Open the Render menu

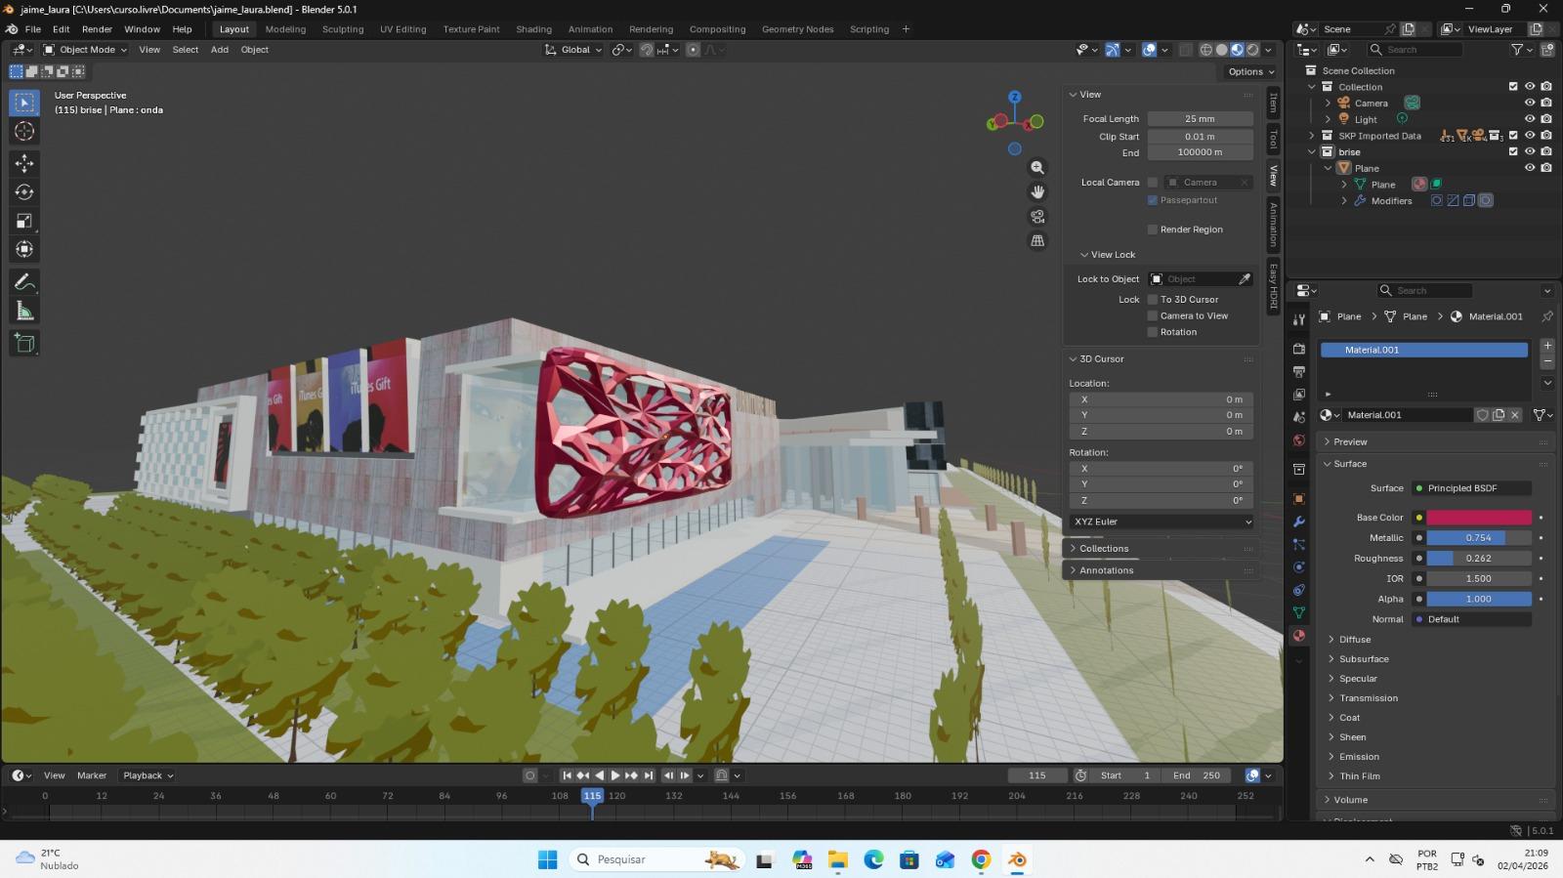[x=97, y=29]
